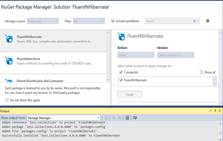Click details pane scrollbar down arrow
Viewport: 223px width, 141px height.
tap(220, 103)
